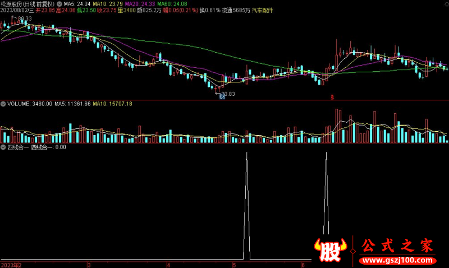Image resolution: width=449 pixels, height=268 pixels.
Task: Click the MA10: 23.79 label in price header
Action: point(108,4)
